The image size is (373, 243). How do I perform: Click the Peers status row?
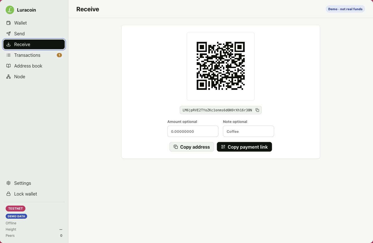pyautogui.click(x=34, y=236)
